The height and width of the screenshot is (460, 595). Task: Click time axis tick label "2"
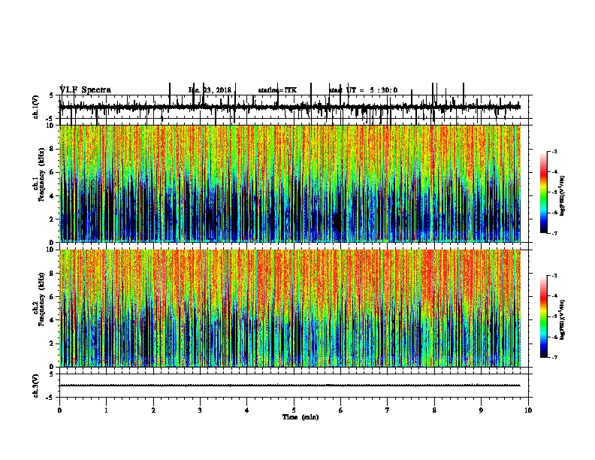pyautogui.click(x=153, y=410)
